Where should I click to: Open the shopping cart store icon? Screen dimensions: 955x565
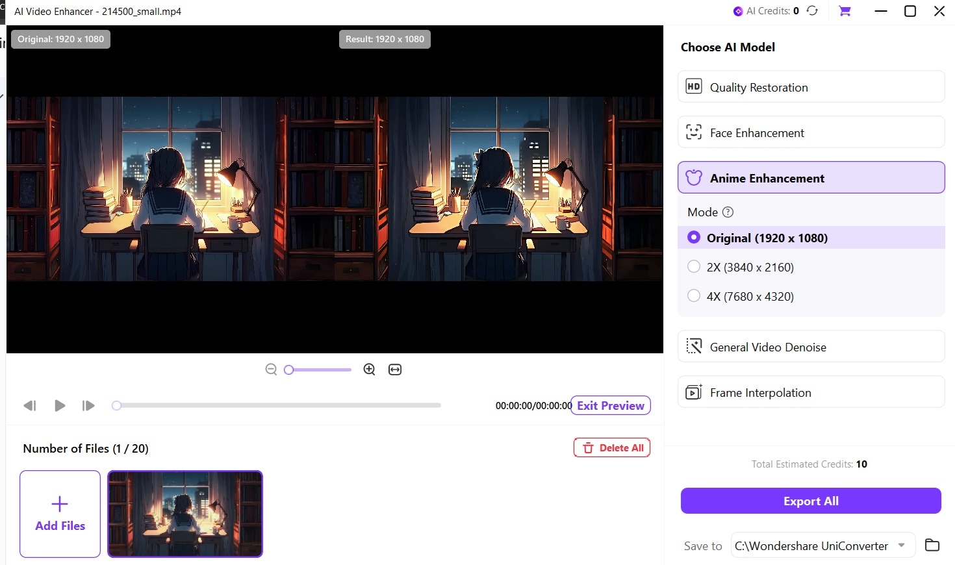click(x=845, y=11)
